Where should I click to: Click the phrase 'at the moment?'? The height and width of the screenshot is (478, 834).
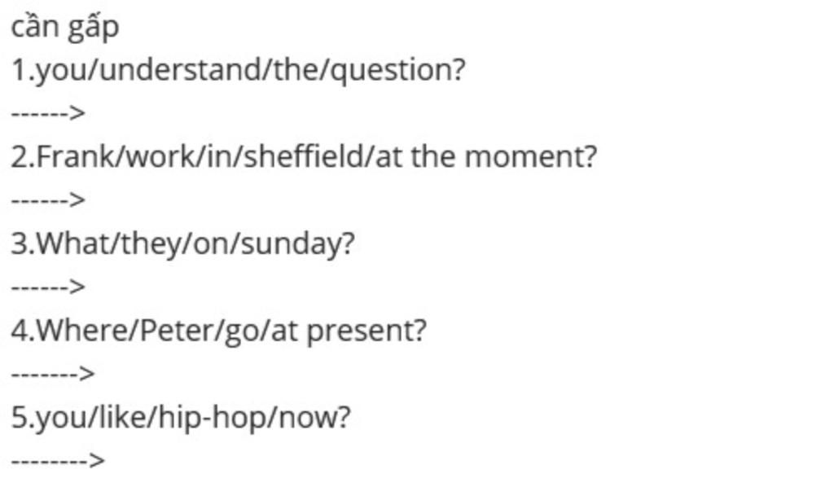pos(486,156)
